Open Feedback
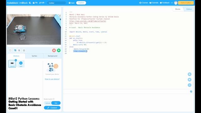 [165, 3]
